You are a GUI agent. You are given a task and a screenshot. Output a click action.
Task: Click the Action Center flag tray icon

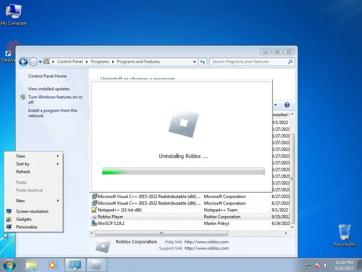(318, 265)
